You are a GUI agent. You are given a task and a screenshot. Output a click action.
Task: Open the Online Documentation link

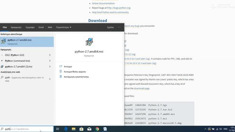click(x=103, y=3)
